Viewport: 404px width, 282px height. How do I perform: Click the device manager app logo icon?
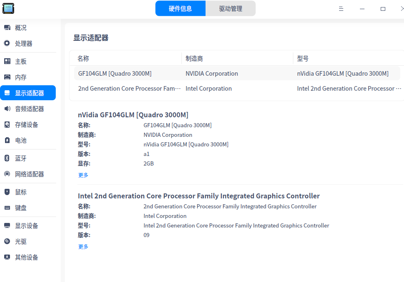click(x=8, y=8)
